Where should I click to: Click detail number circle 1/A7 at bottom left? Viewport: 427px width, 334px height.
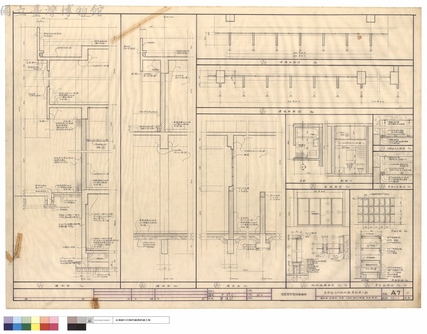click(x=40, y=285)
